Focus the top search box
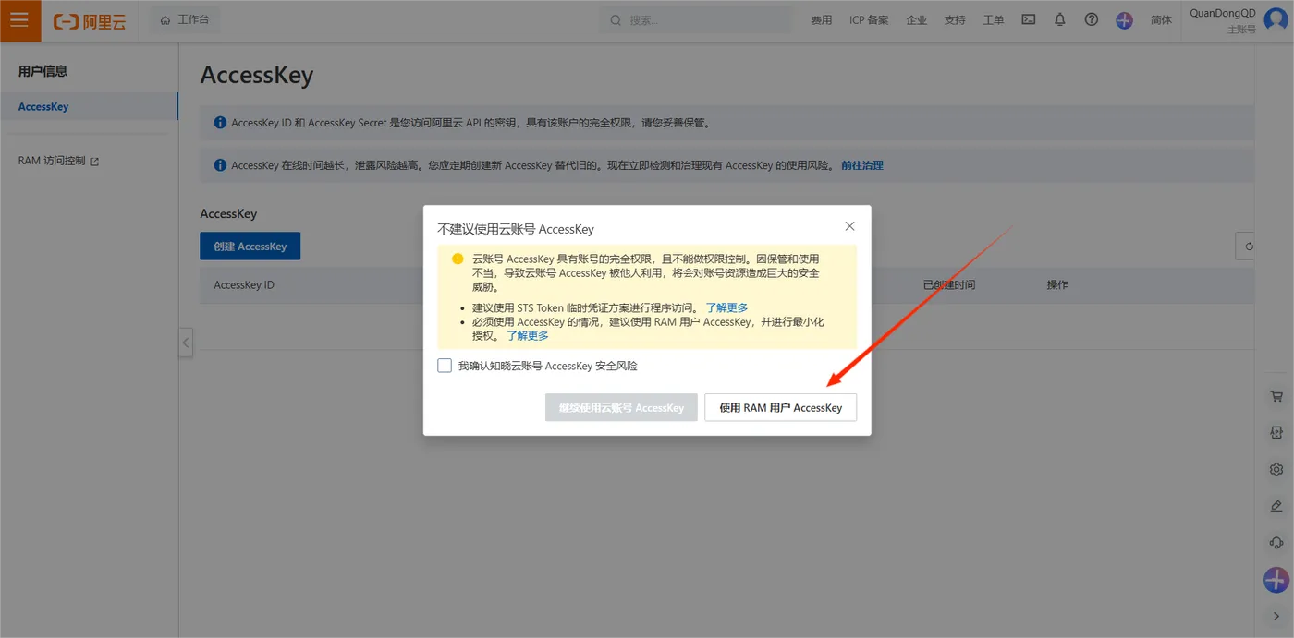 (x=695, y=19)
